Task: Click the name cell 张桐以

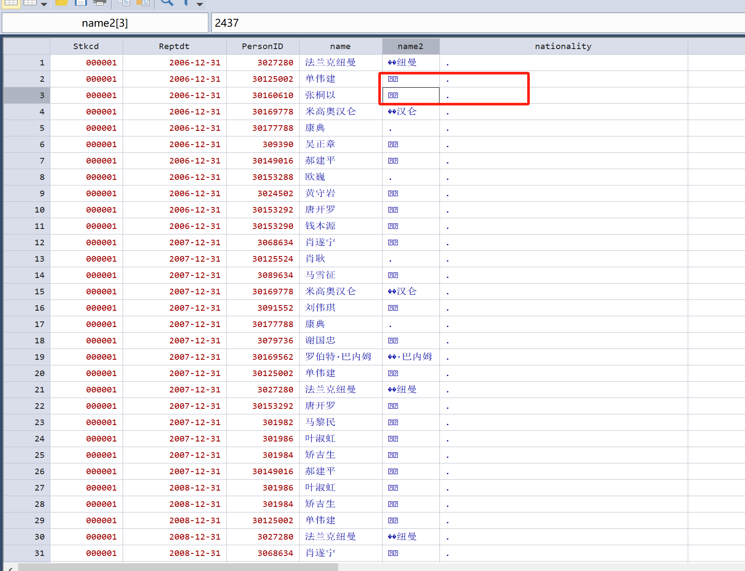Action: tap(340, 96)
